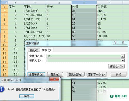Click the help question mark in dialog title
Image resolution: width=129 pixels, height=101 pixels.
point(115,42)
